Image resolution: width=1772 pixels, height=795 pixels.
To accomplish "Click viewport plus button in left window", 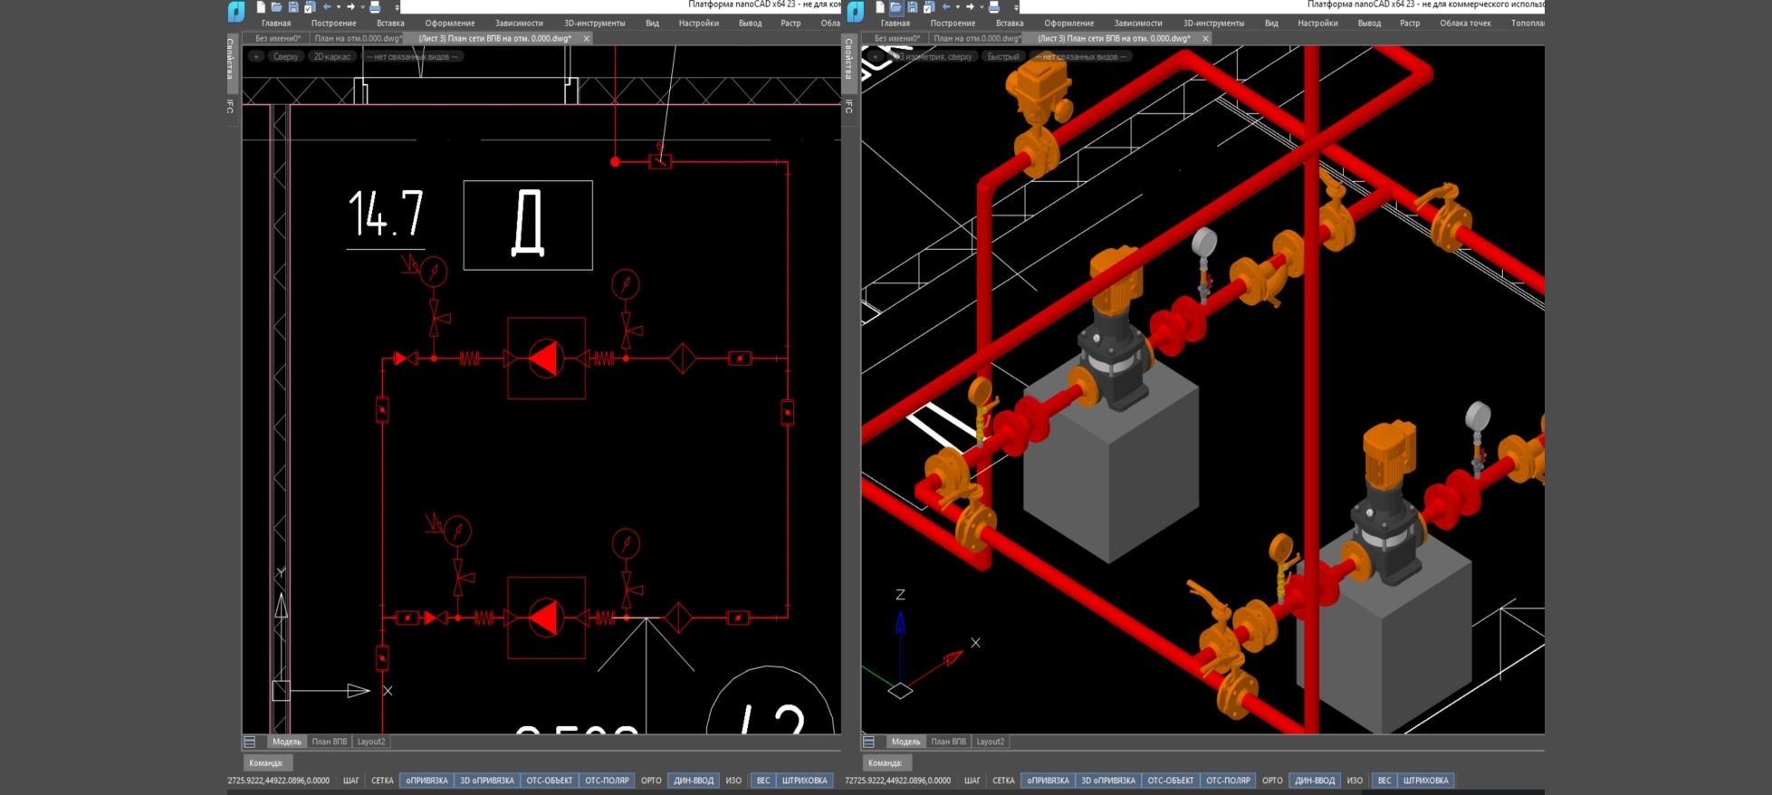I will tap(256, 56).
